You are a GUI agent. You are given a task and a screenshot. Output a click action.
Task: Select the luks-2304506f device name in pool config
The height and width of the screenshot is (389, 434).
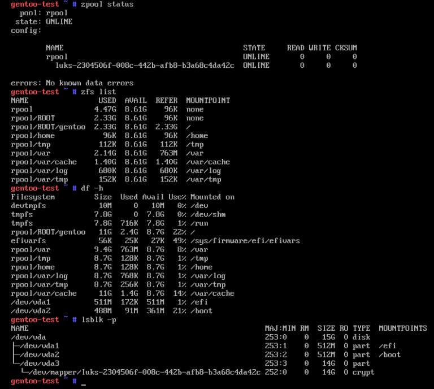(x=145, y=66)
